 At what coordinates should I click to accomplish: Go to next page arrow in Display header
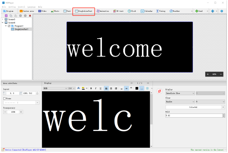pyautogui.click(x=148, y=83)
